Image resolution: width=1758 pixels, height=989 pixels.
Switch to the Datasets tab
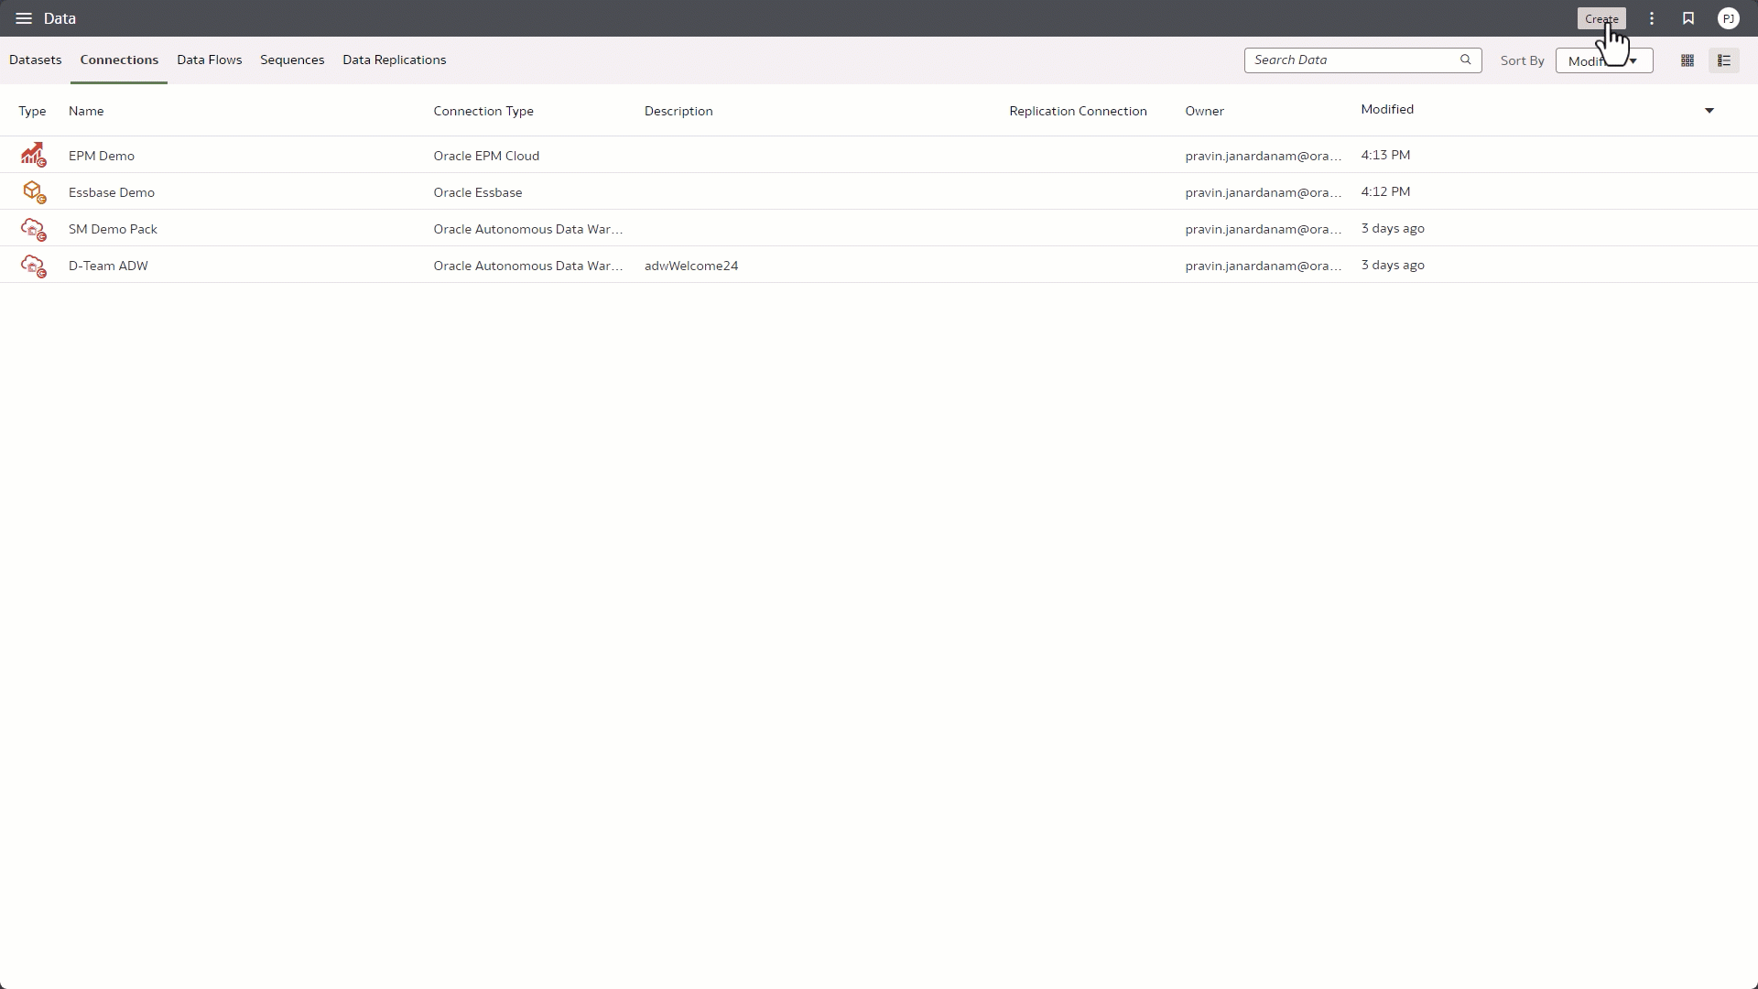36,60
